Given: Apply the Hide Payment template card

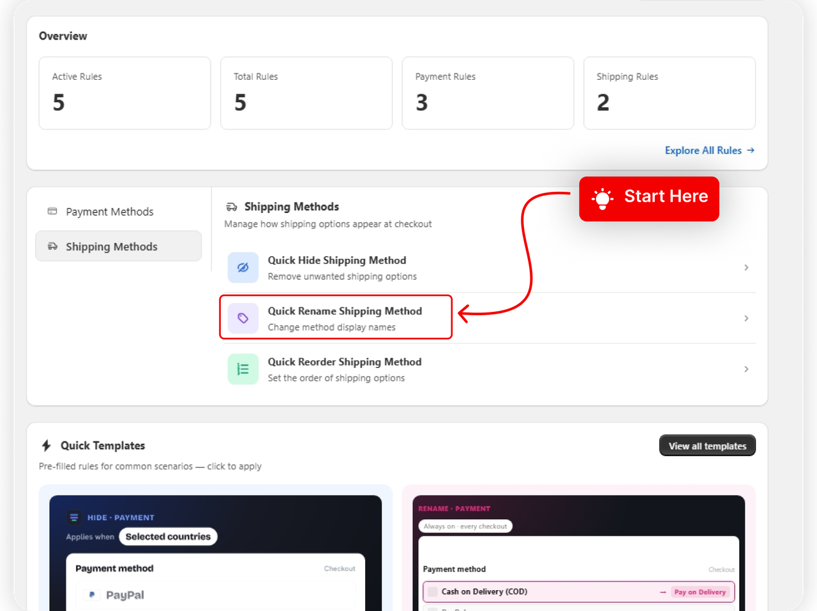Looking at the screenshot, I should (x=216, y=548).
